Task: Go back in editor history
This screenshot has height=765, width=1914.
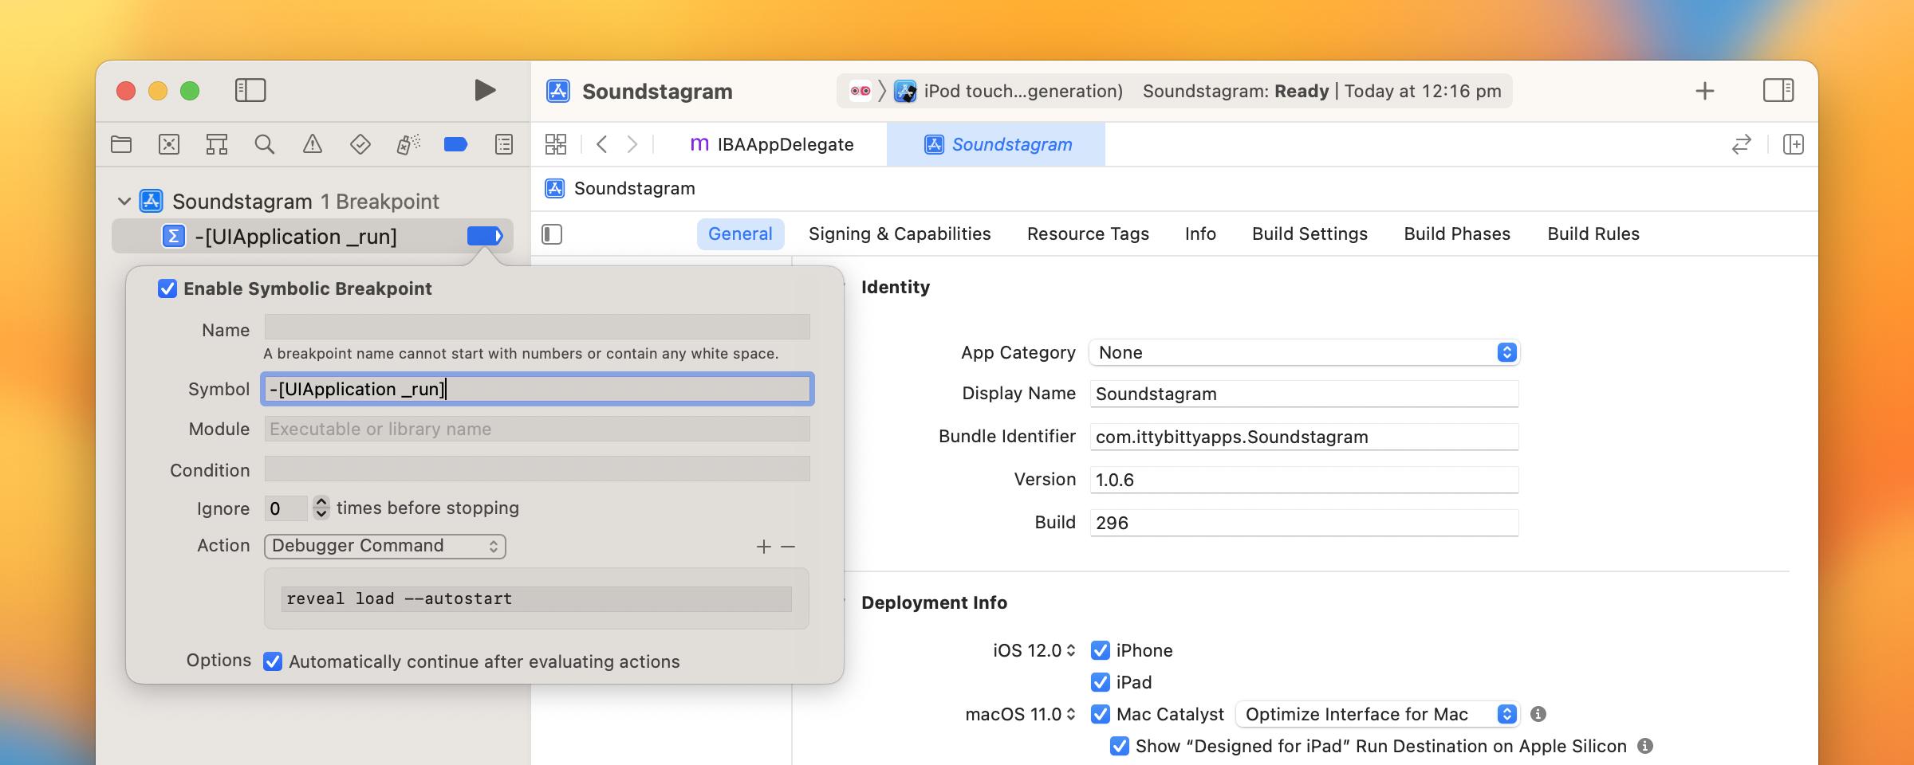Action: pos(602,144)
